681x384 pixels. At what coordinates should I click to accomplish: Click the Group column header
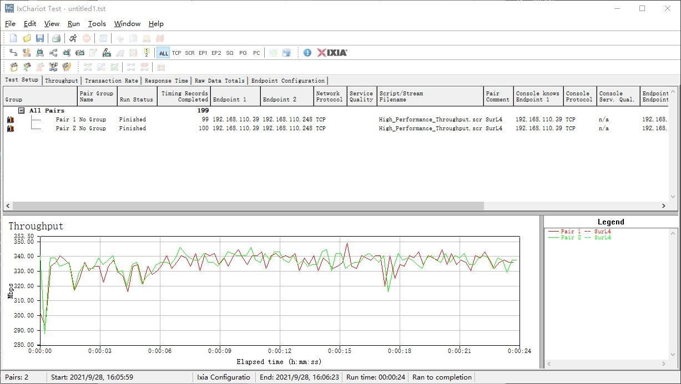pos(40,96)
